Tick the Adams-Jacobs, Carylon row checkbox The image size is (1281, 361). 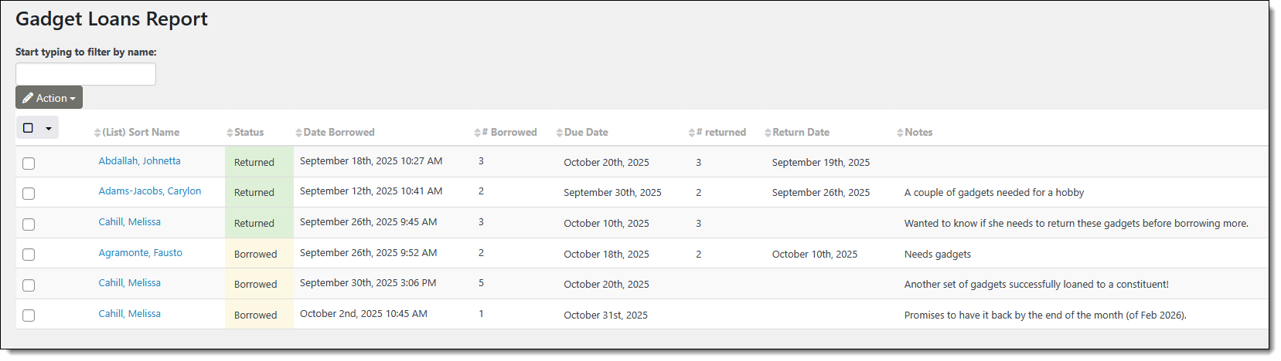coord(29,194)
